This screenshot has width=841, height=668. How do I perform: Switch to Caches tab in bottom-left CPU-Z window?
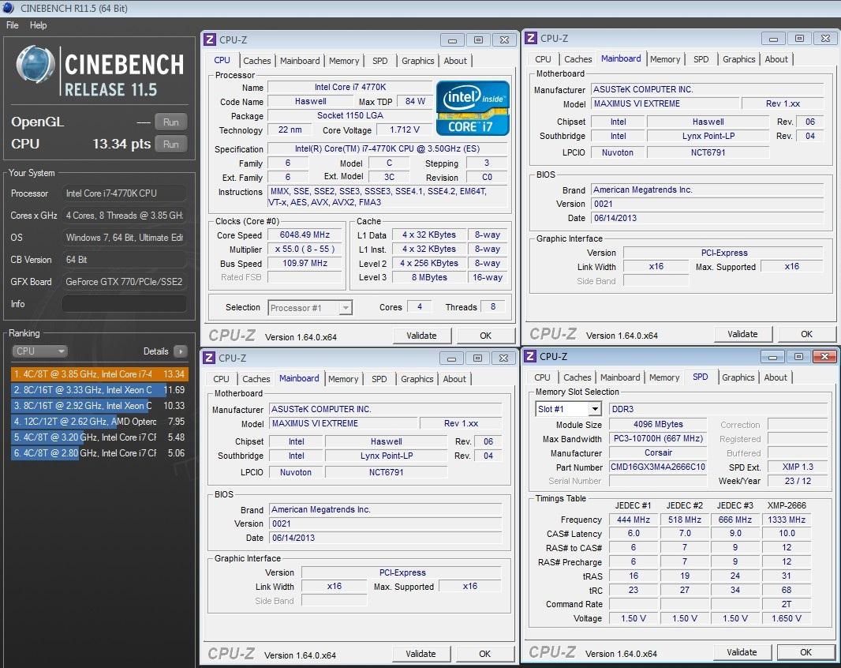coord(256,378)
